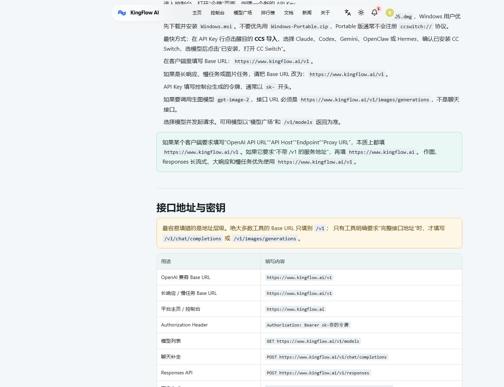Click the Windows-Portable.zip code label
This screenshot has height=387, width=504.
(x=299, y=26)
